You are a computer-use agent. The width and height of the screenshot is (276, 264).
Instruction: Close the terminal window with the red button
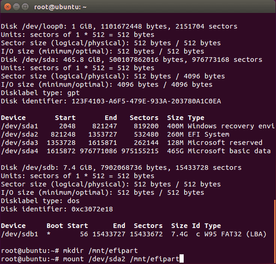point(7,7)
